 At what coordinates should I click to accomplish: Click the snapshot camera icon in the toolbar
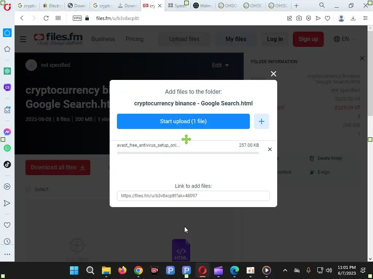[x=299, y=18]
